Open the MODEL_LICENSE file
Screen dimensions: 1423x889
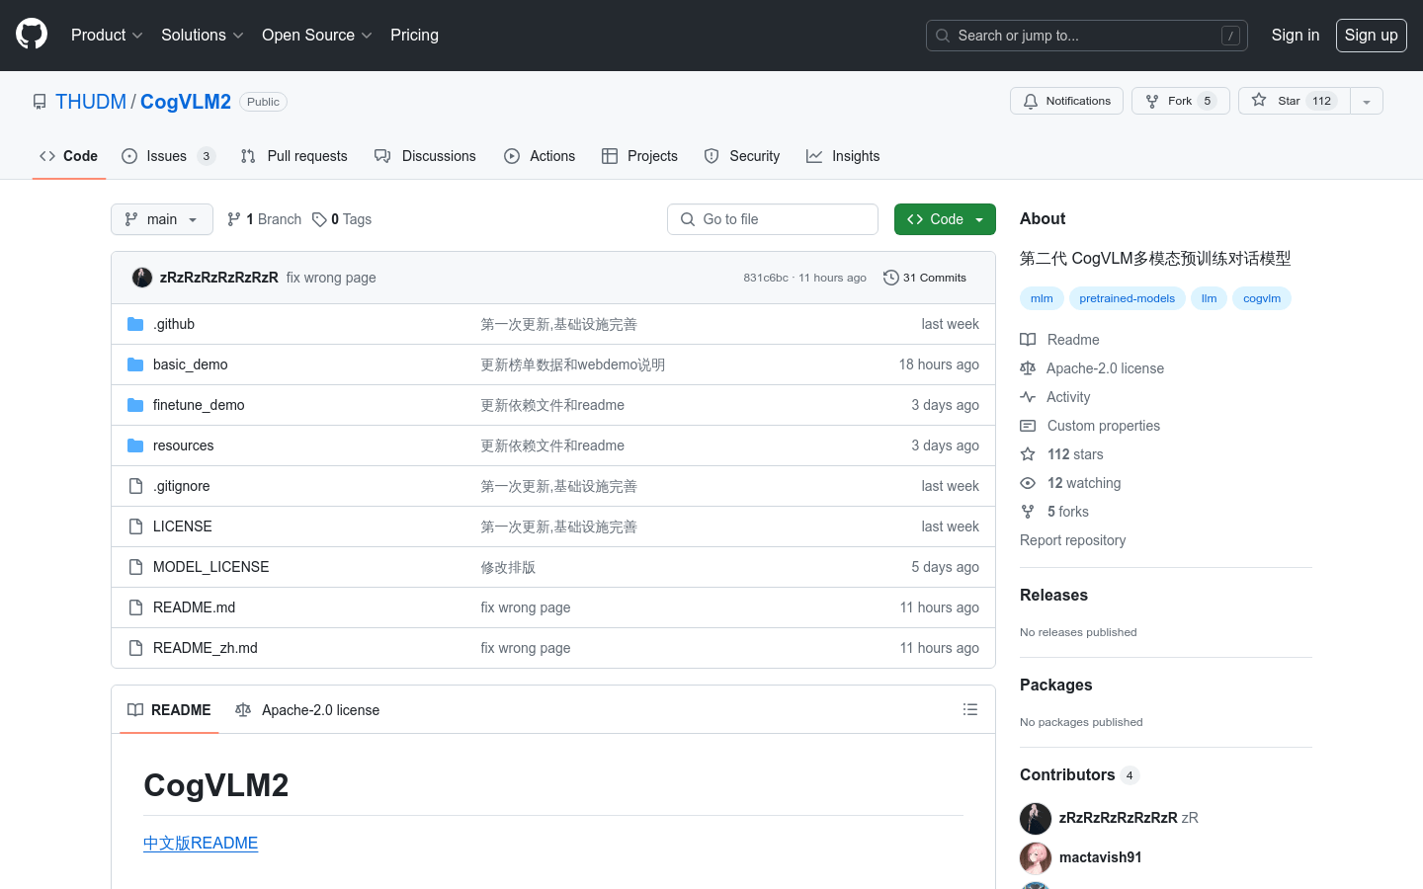click(211, 567)
